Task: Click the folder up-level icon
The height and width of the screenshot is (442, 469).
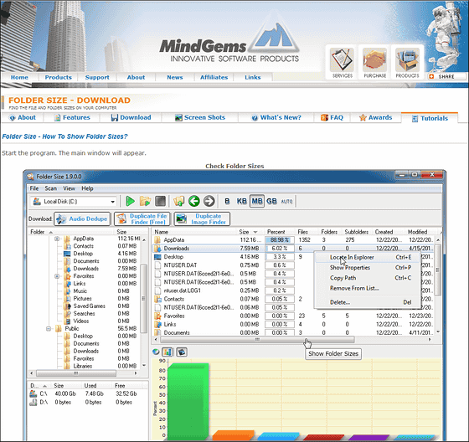Action: [x=179, y=201]
